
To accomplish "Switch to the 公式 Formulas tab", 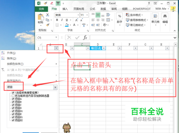I will click(x=92, y=9).
